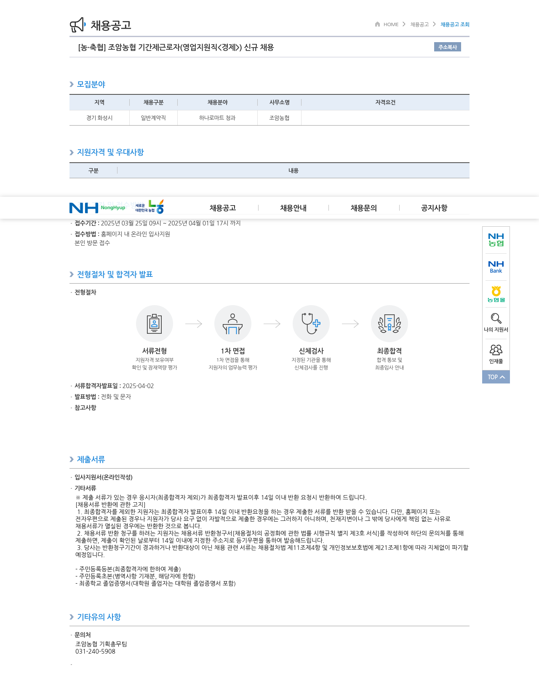Image resolution: width=539 pixels, height=697 pixels.
Task: Click the arrow between 1차 면접 and 신체검사
Action: click(272, 324)
